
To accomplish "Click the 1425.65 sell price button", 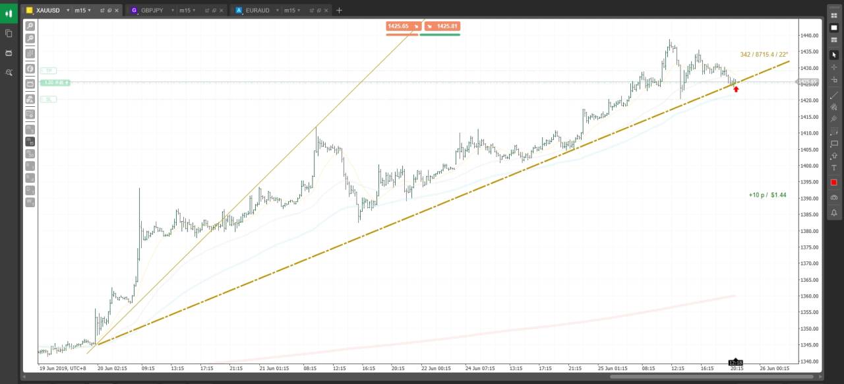I will coord(402,26).
